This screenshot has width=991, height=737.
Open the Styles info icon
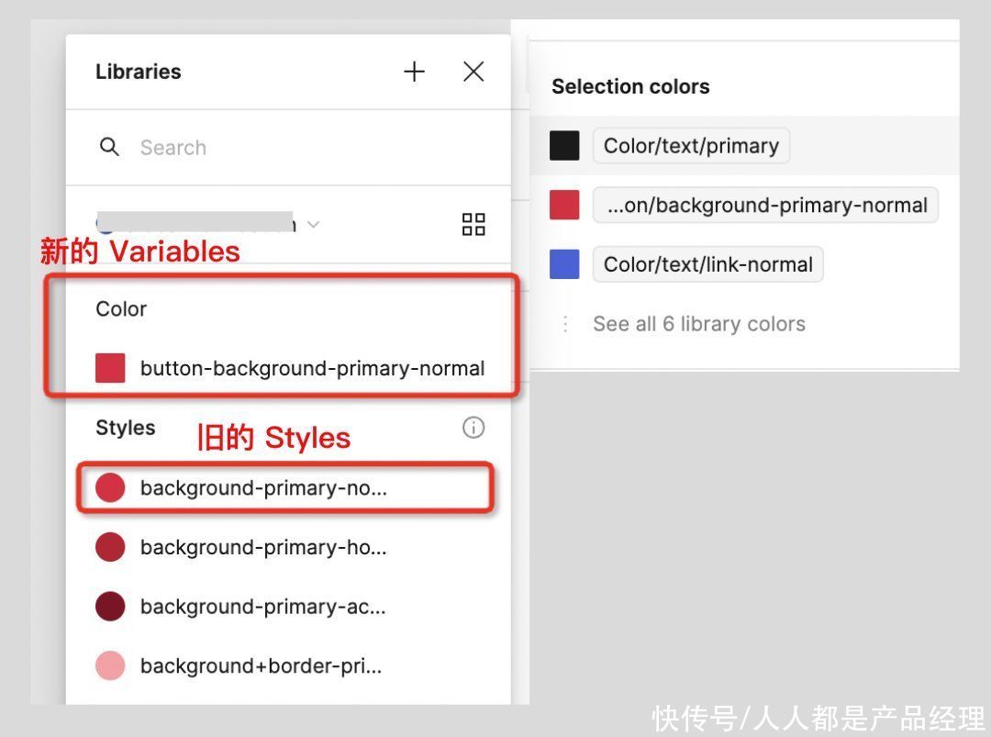point(473,428)
